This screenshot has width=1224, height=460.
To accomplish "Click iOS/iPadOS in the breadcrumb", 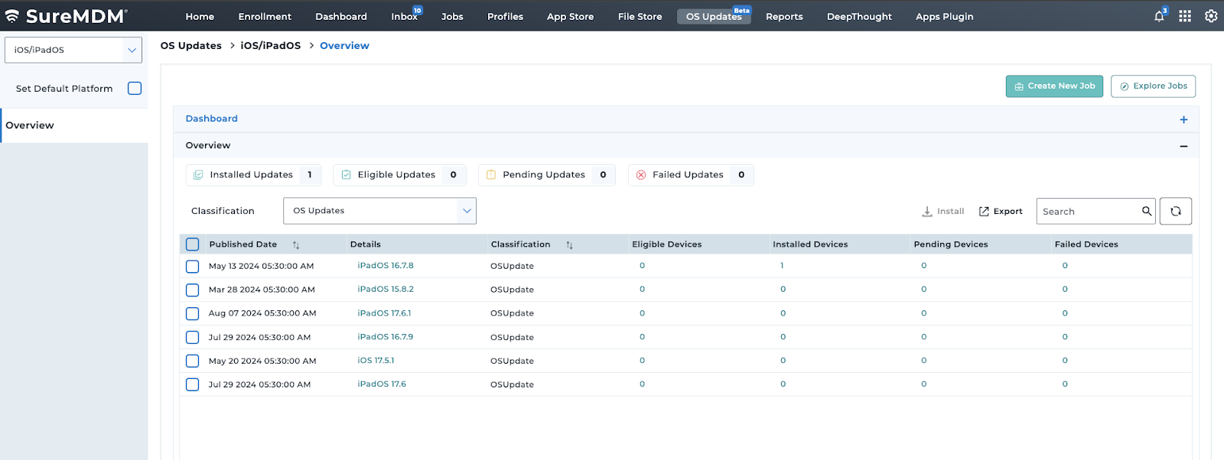I will click(271, 46).
